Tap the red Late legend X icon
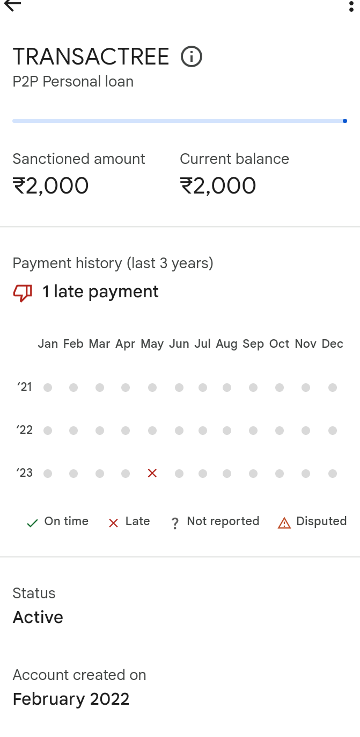 [113, 523]
